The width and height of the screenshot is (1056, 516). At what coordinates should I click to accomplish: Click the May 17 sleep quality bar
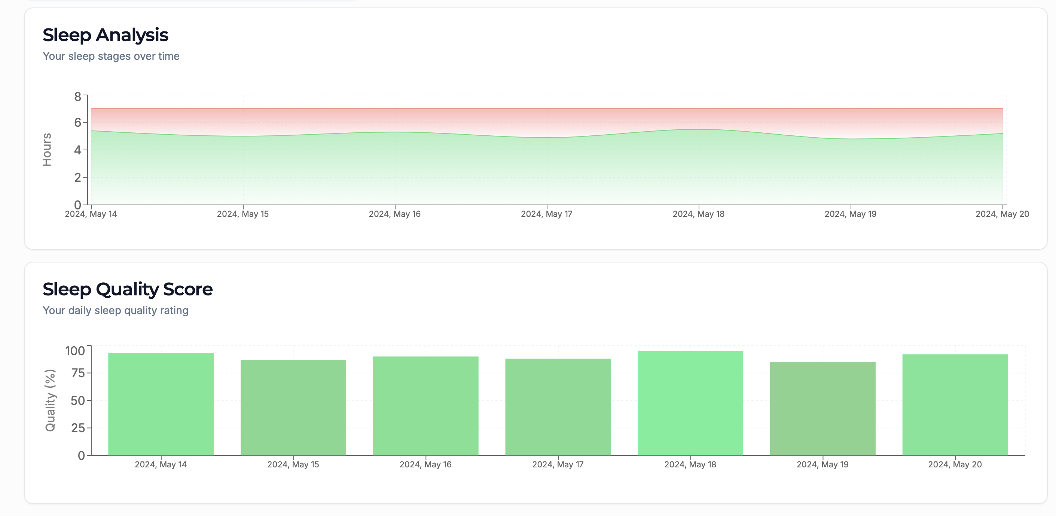pyautogui.click(x=558, y=407)
